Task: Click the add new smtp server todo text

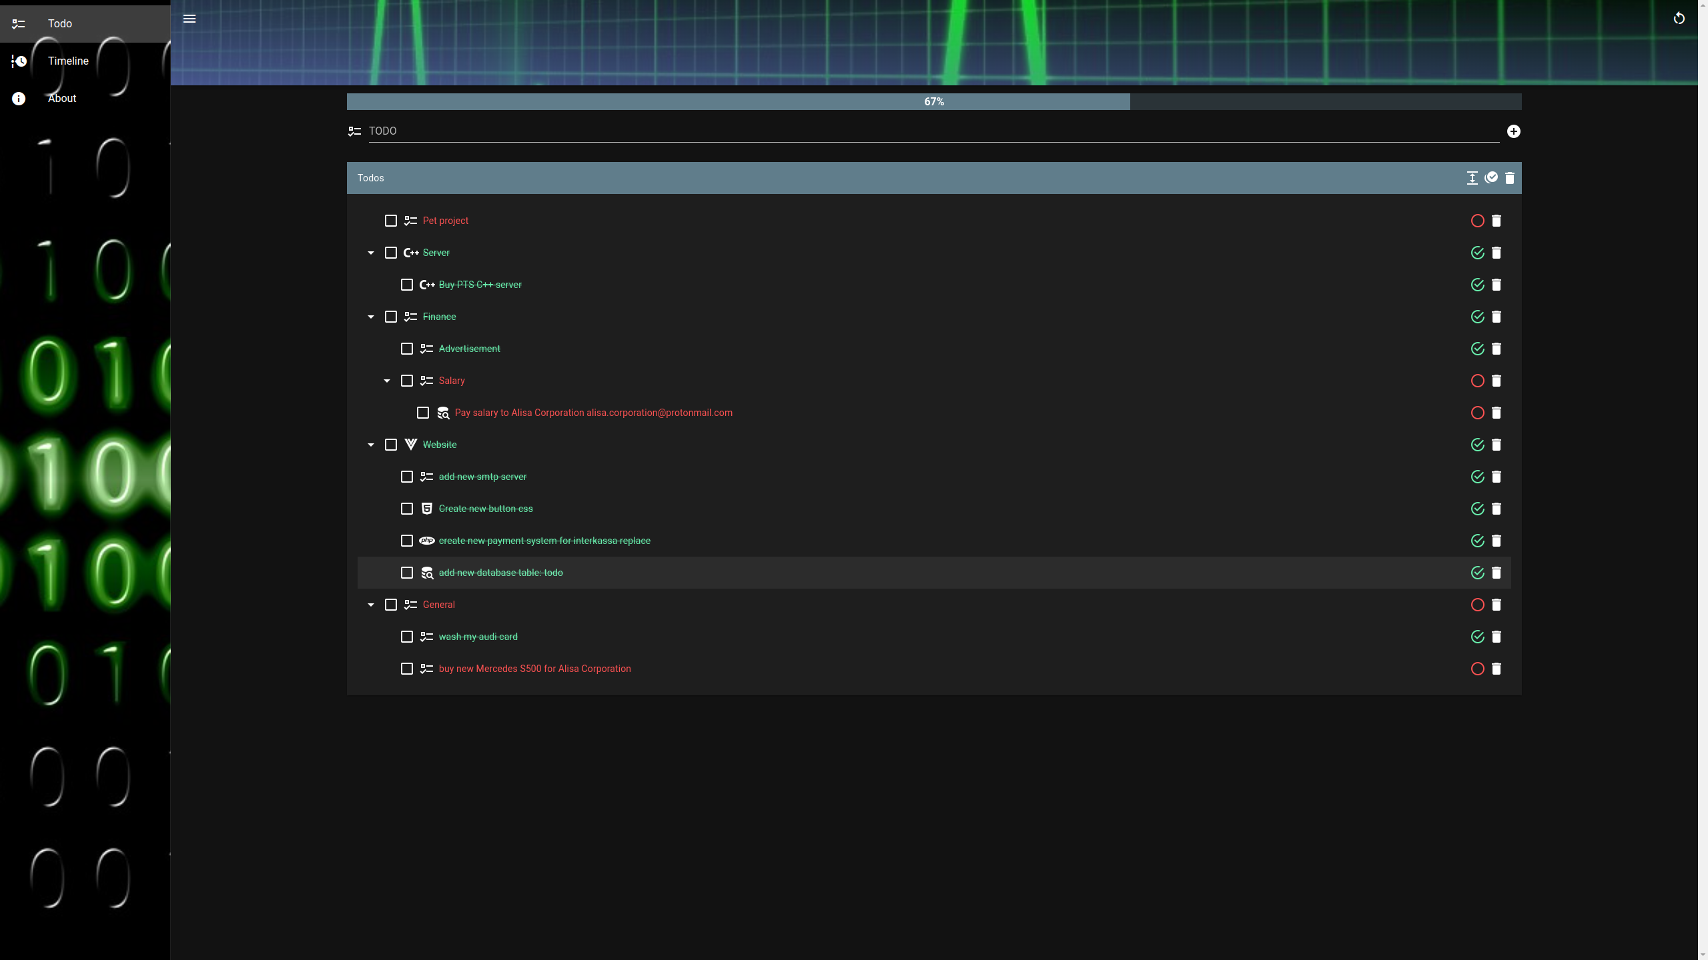Action: click(482, 477)
